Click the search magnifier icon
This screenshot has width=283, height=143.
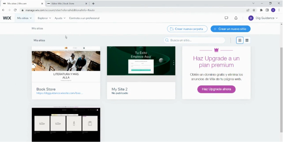(167, 40)
